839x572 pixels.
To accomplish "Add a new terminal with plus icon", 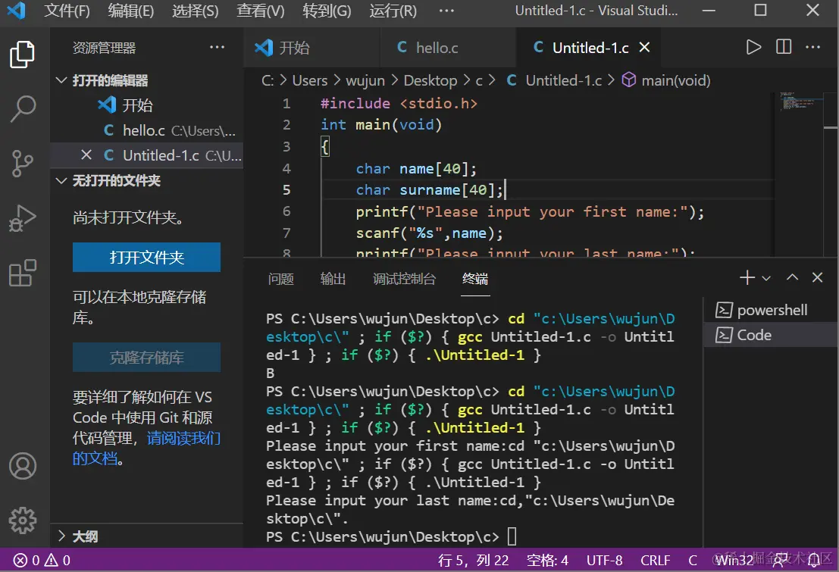I will pyautogui.click(x=747, y=277).
